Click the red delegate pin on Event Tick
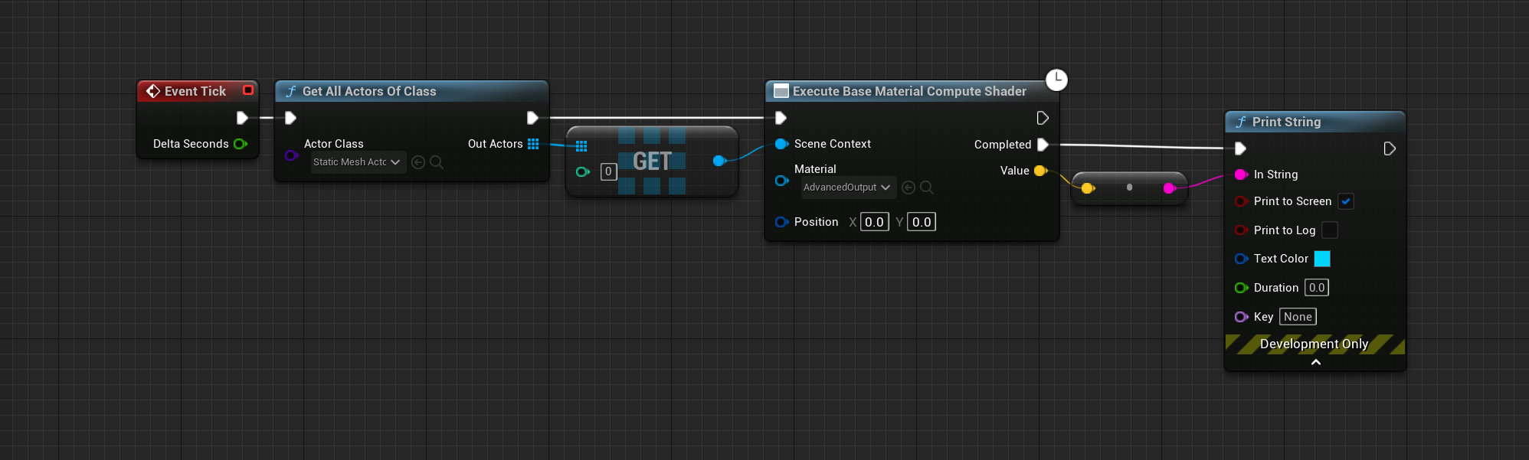This screenshot has width=1529, height=460. [248, 90]
